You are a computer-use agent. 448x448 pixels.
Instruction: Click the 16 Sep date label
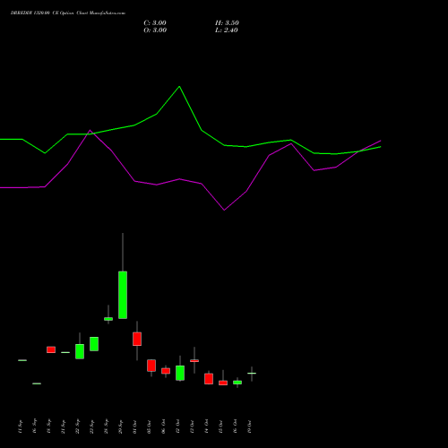coord(35,426)
